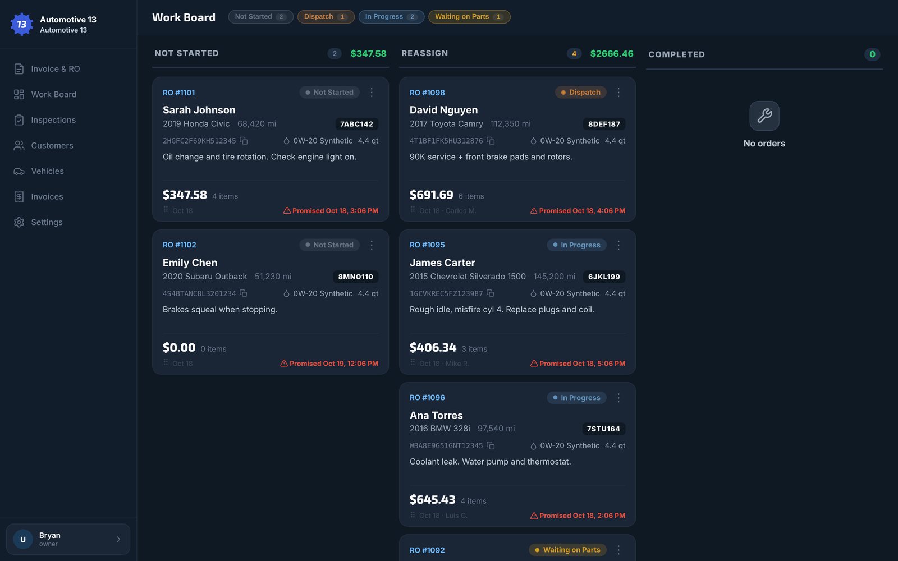The image size is (898, 561).
Task: Copy David Nguyen's VIN with copy icon
Action: (491, 141)
